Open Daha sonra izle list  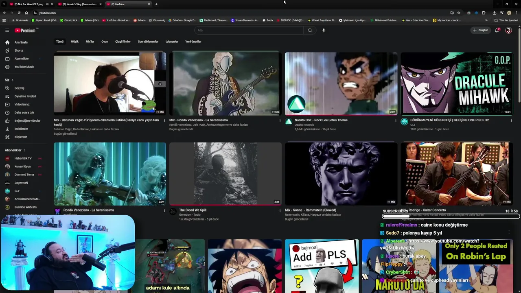[x=24, y=112]
